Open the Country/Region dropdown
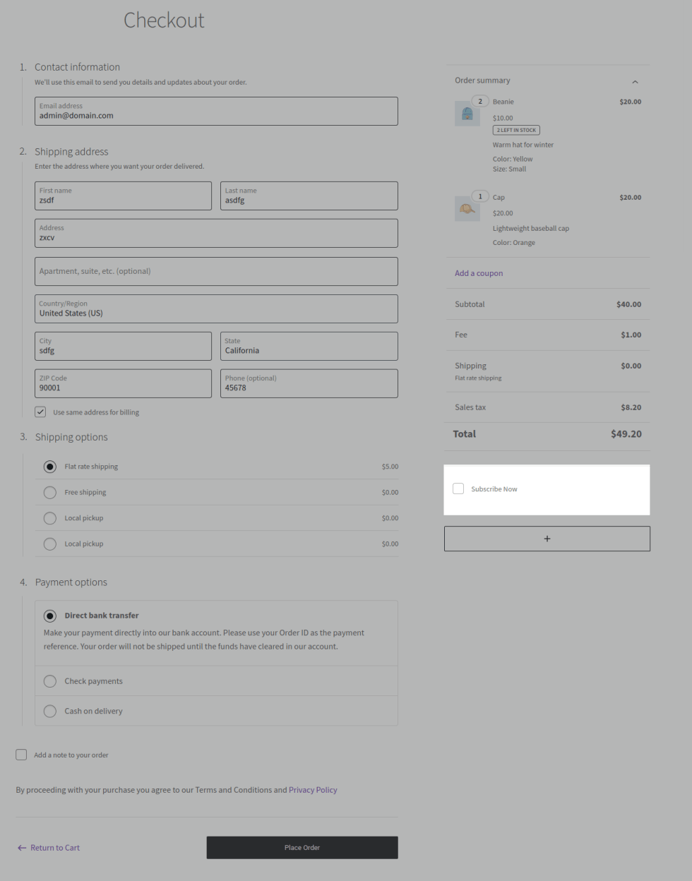692x881 pixels. (x=216, y=309)
